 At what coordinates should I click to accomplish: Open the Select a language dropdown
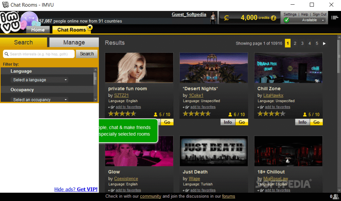click(x=39, y=80)
